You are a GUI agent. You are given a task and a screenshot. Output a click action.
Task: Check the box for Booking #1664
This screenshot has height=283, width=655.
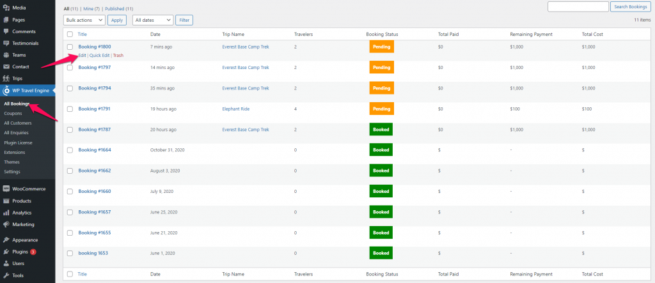(70, 150)
